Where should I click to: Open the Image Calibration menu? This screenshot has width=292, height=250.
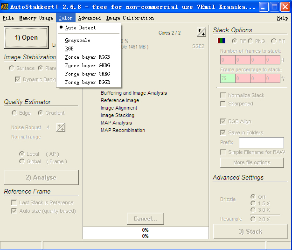(130, 18)
